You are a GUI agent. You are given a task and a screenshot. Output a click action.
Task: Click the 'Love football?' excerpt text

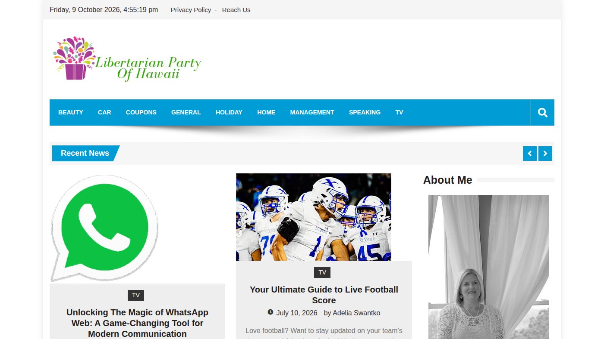(324, 334)
